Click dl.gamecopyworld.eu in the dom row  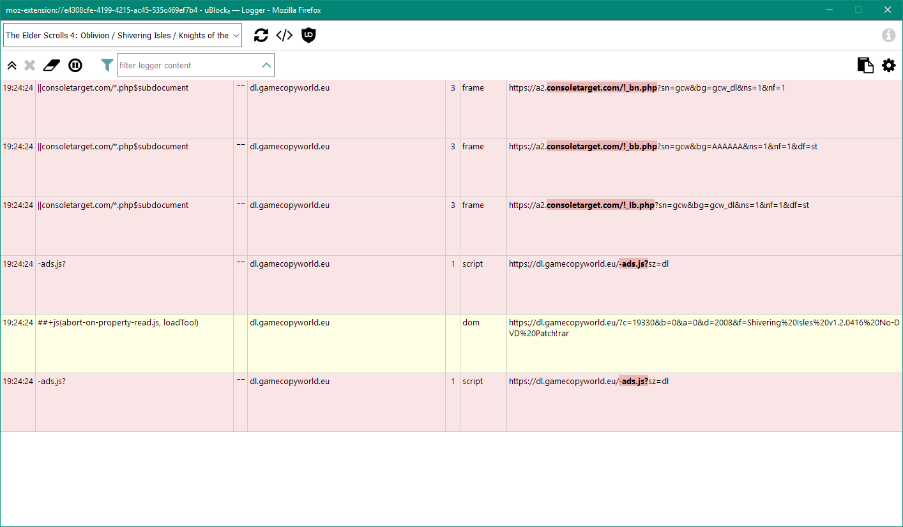point(289,323)
